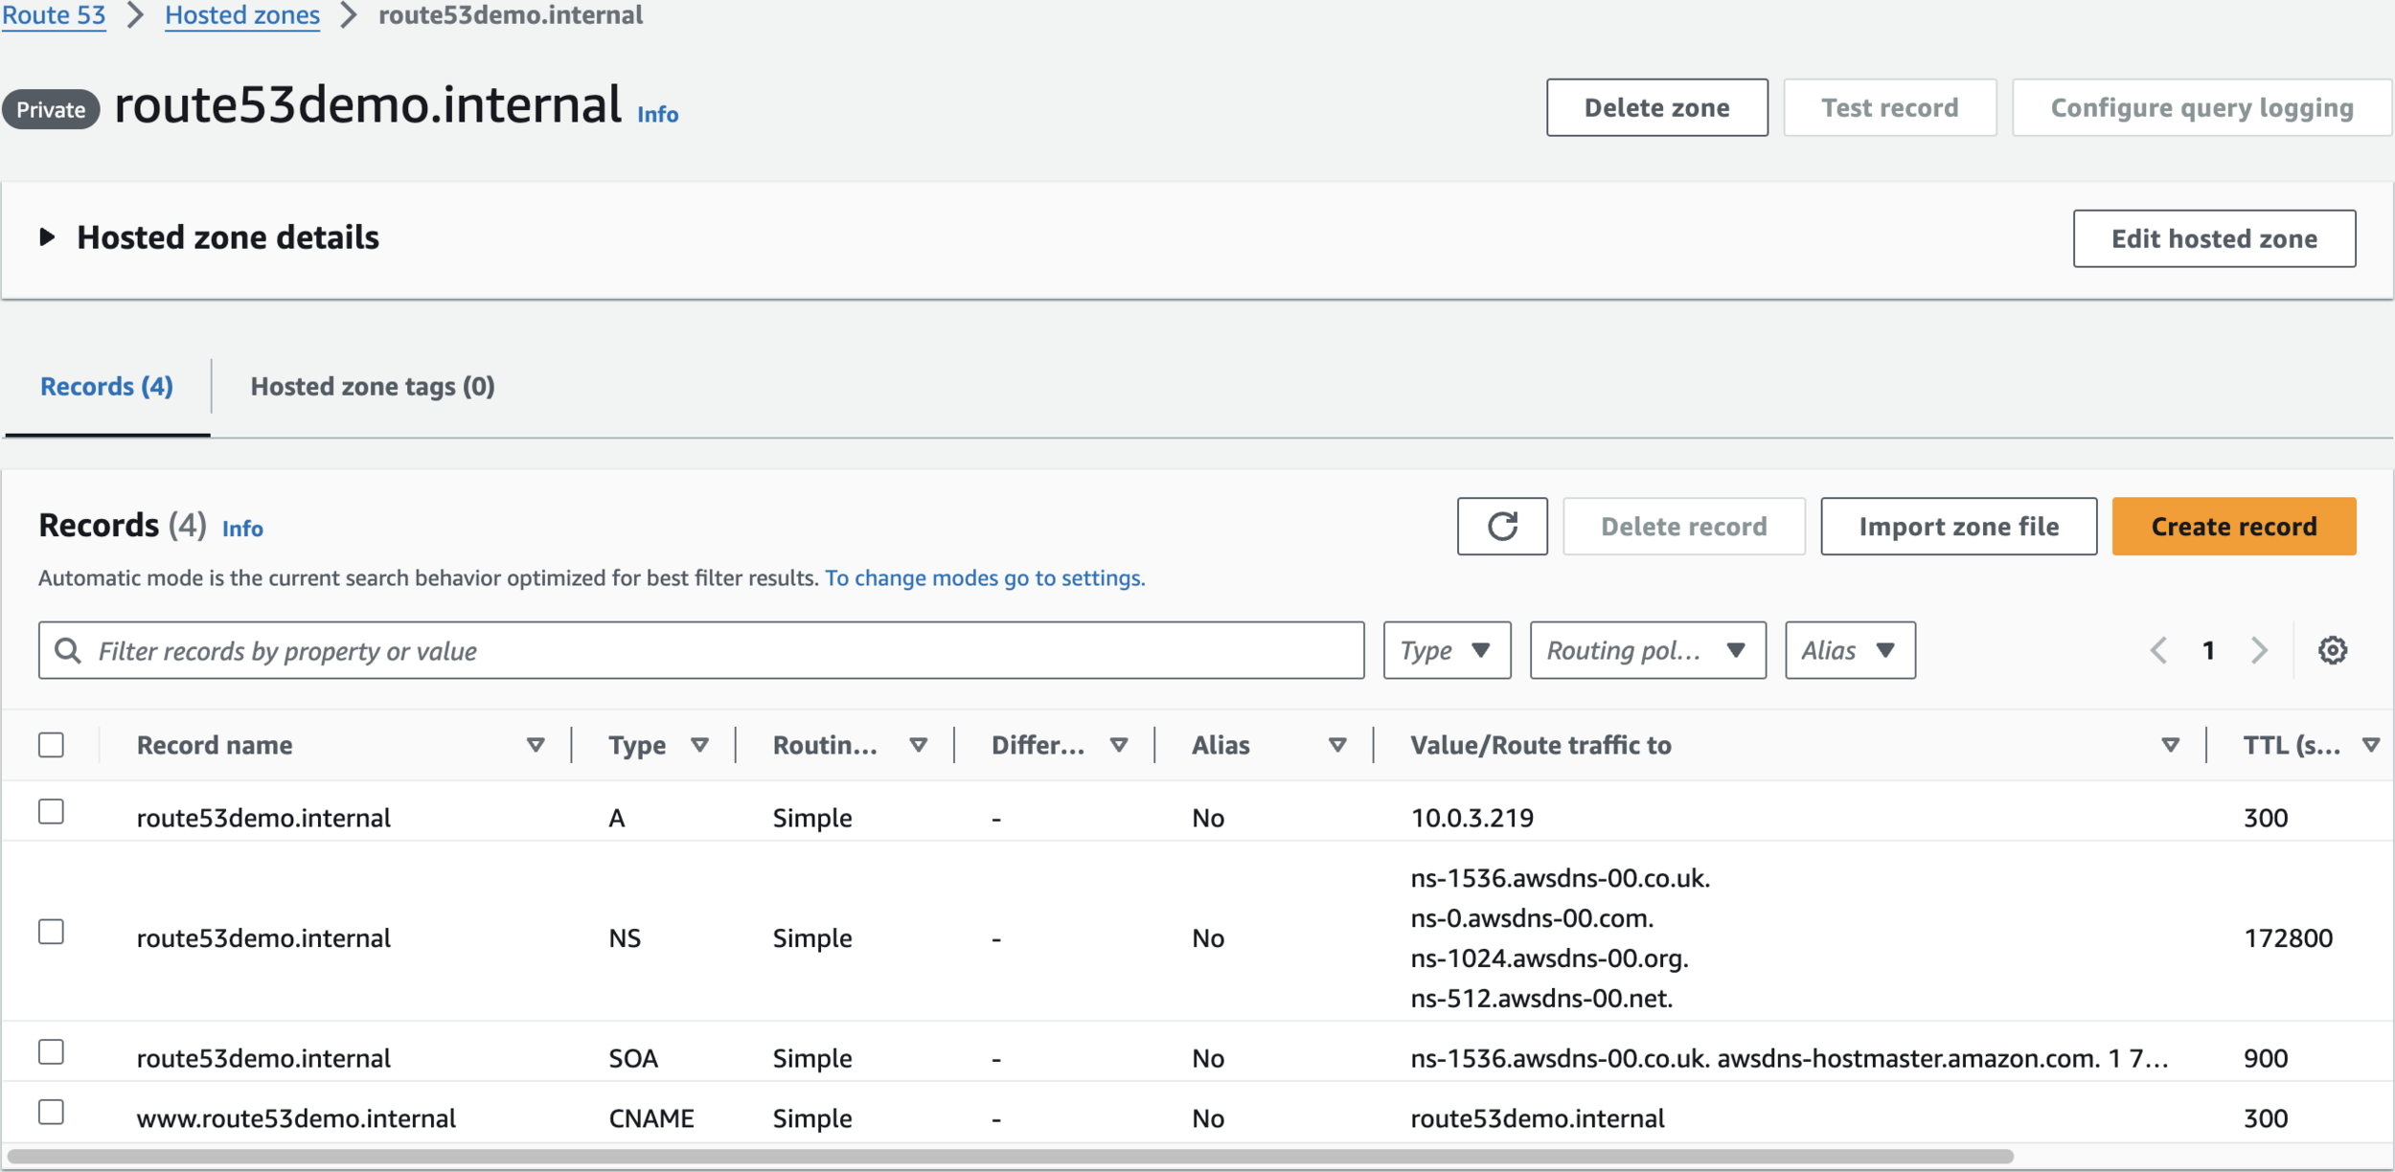Click the horizontal scrollbar below records
This screenshot has width=2395, height=1172.
pyautogui.click(x=1011, y=1157)
